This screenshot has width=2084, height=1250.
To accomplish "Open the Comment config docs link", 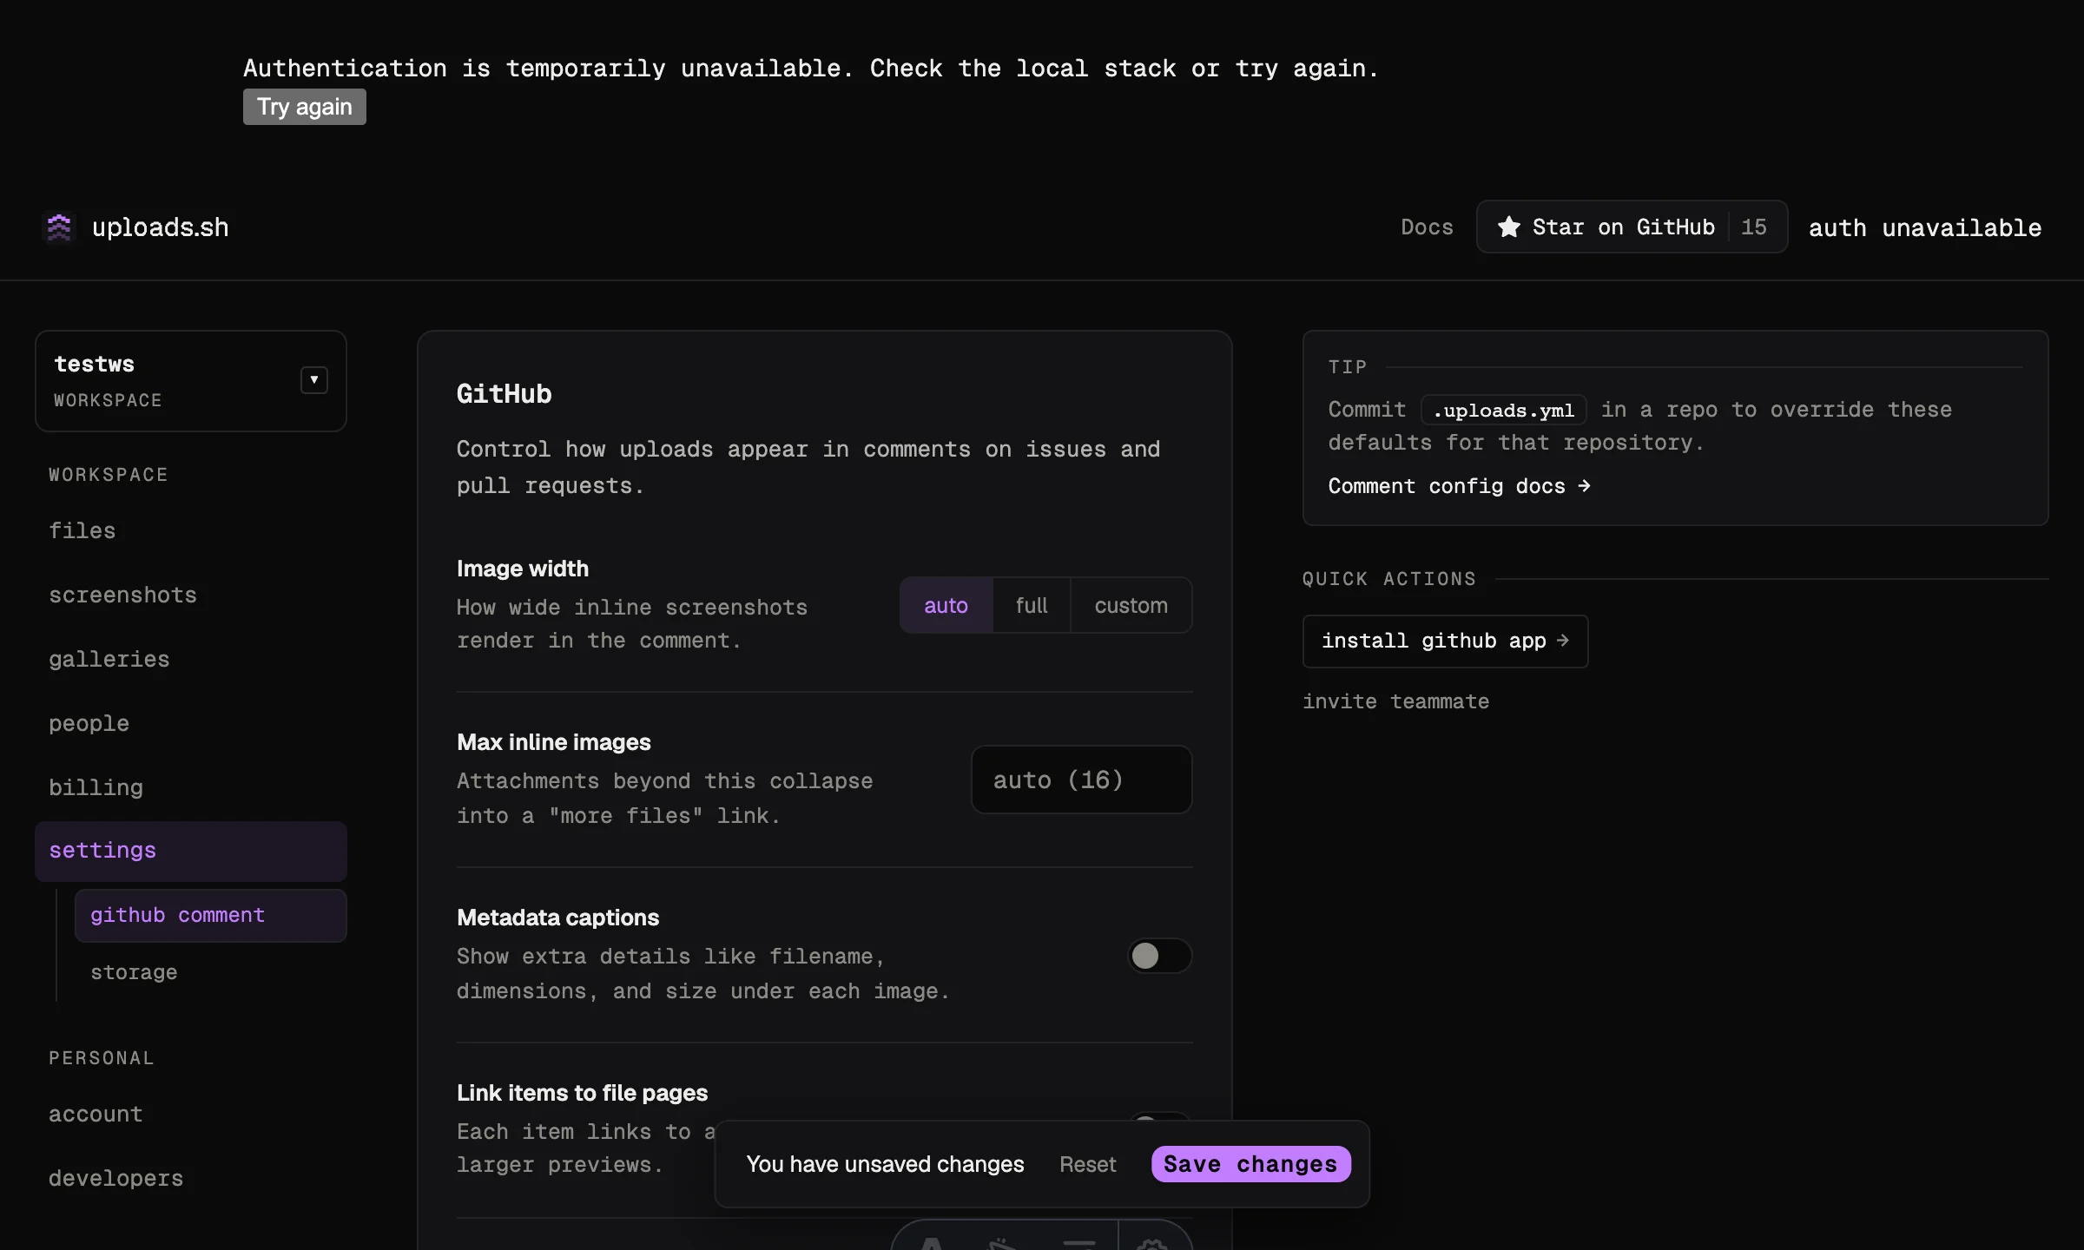I will click(1459, 486).
